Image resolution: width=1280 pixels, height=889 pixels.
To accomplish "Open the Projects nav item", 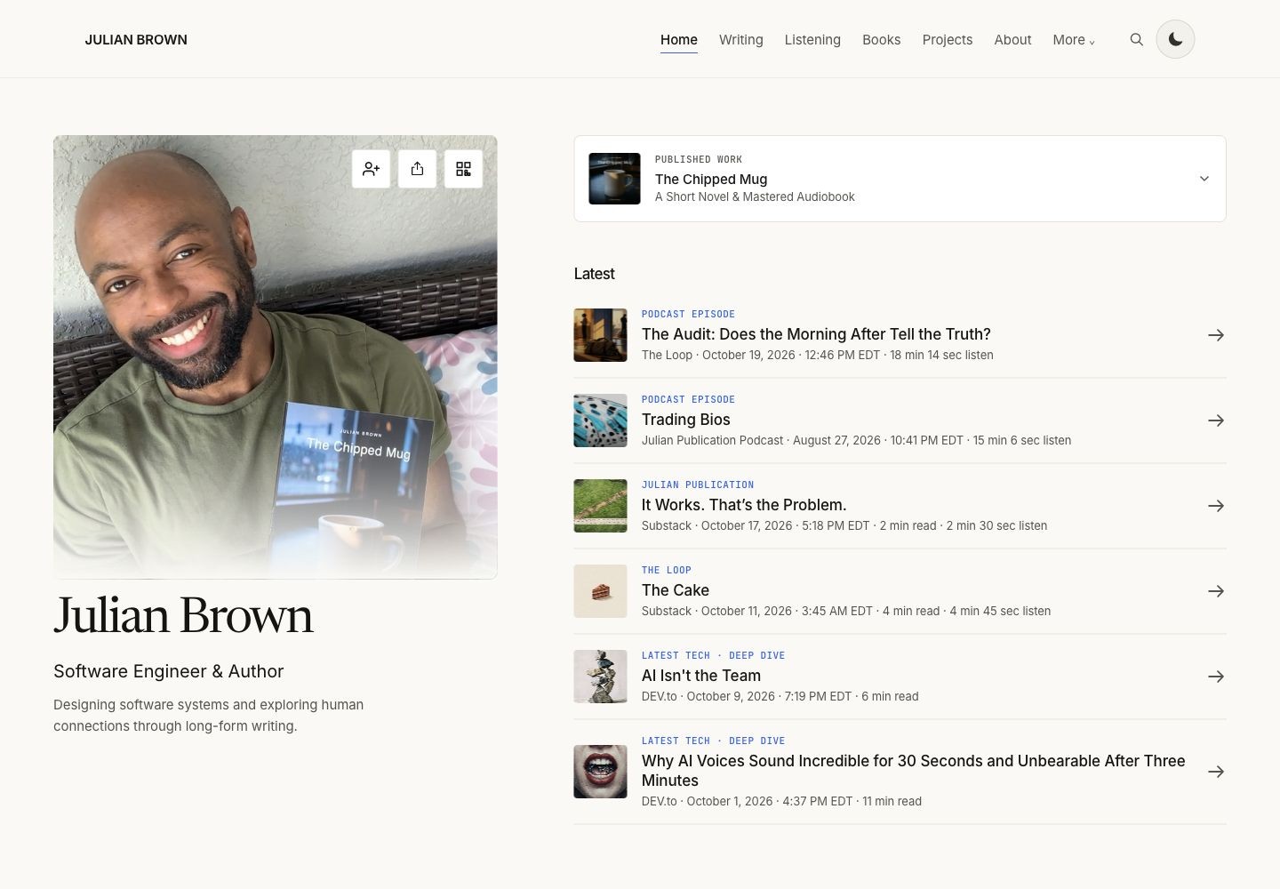I will point(948,40).
